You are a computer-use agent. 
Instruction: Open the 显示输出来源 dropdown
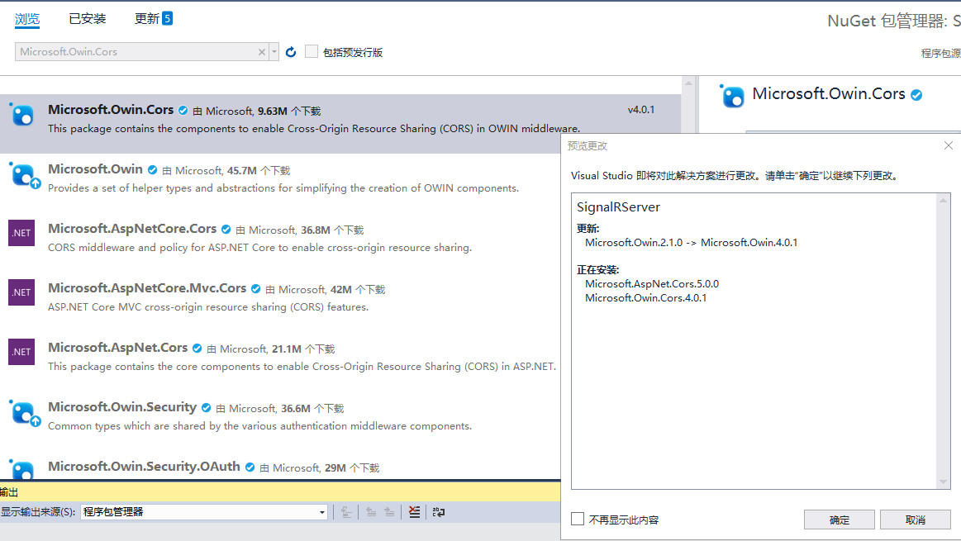(x=321, y=512)
